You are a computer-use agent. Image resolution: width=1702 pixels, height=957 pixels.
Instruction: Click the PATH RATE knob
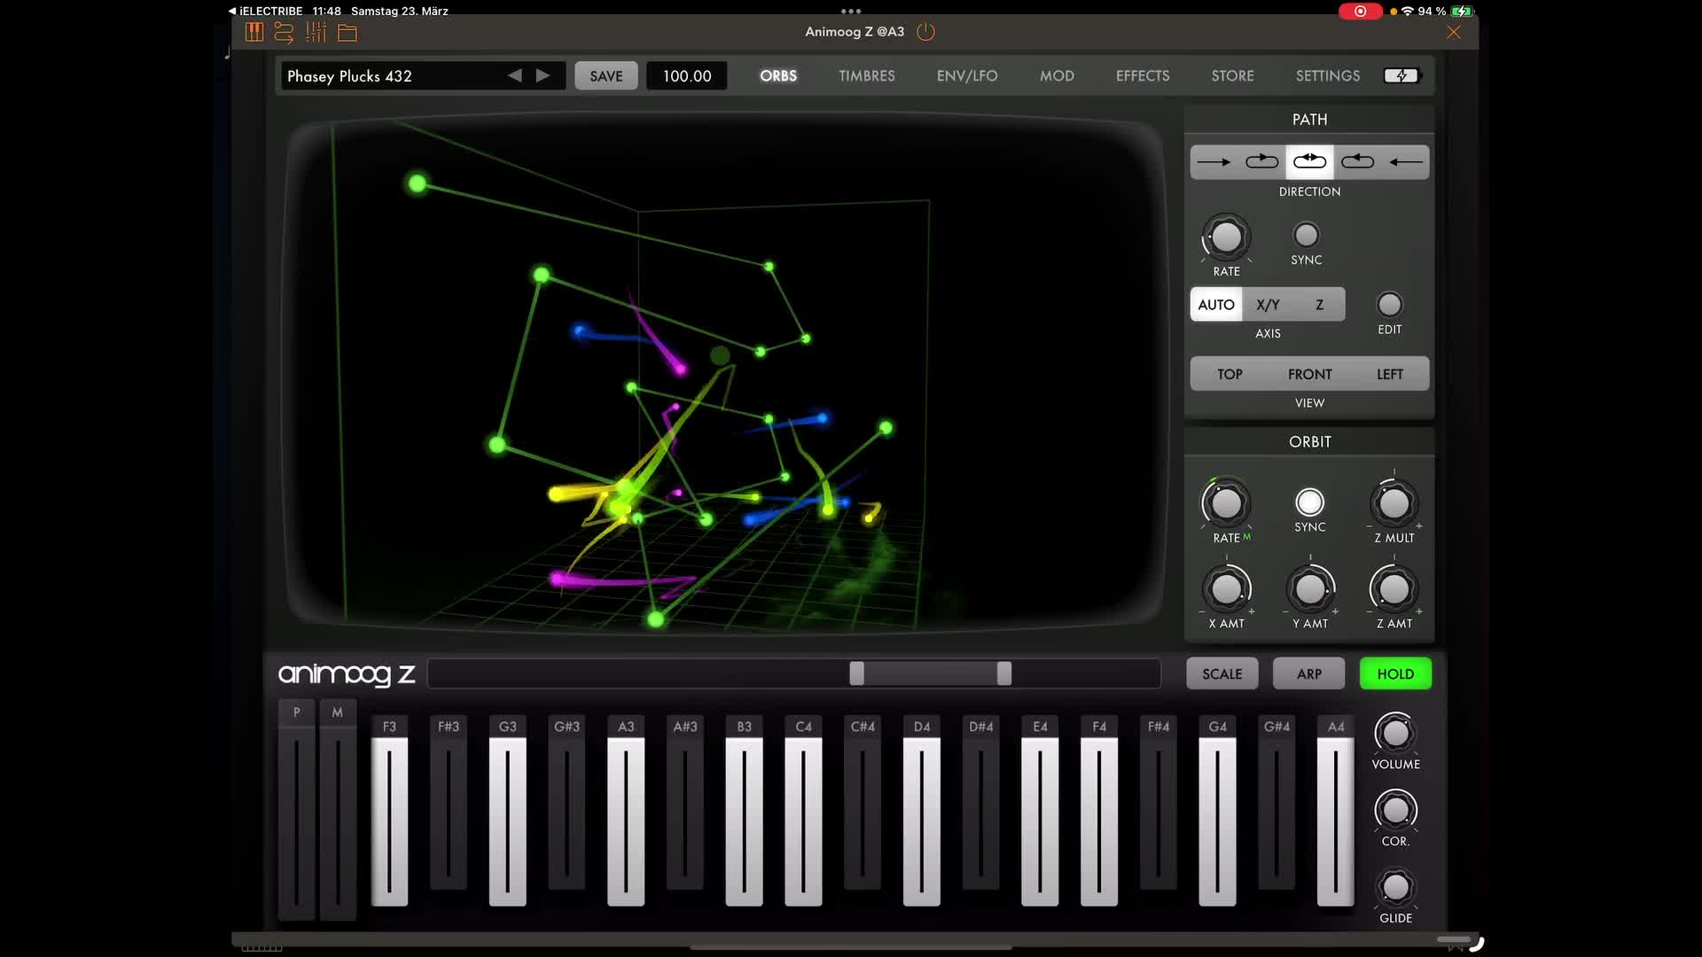[x=1226, y=237]
